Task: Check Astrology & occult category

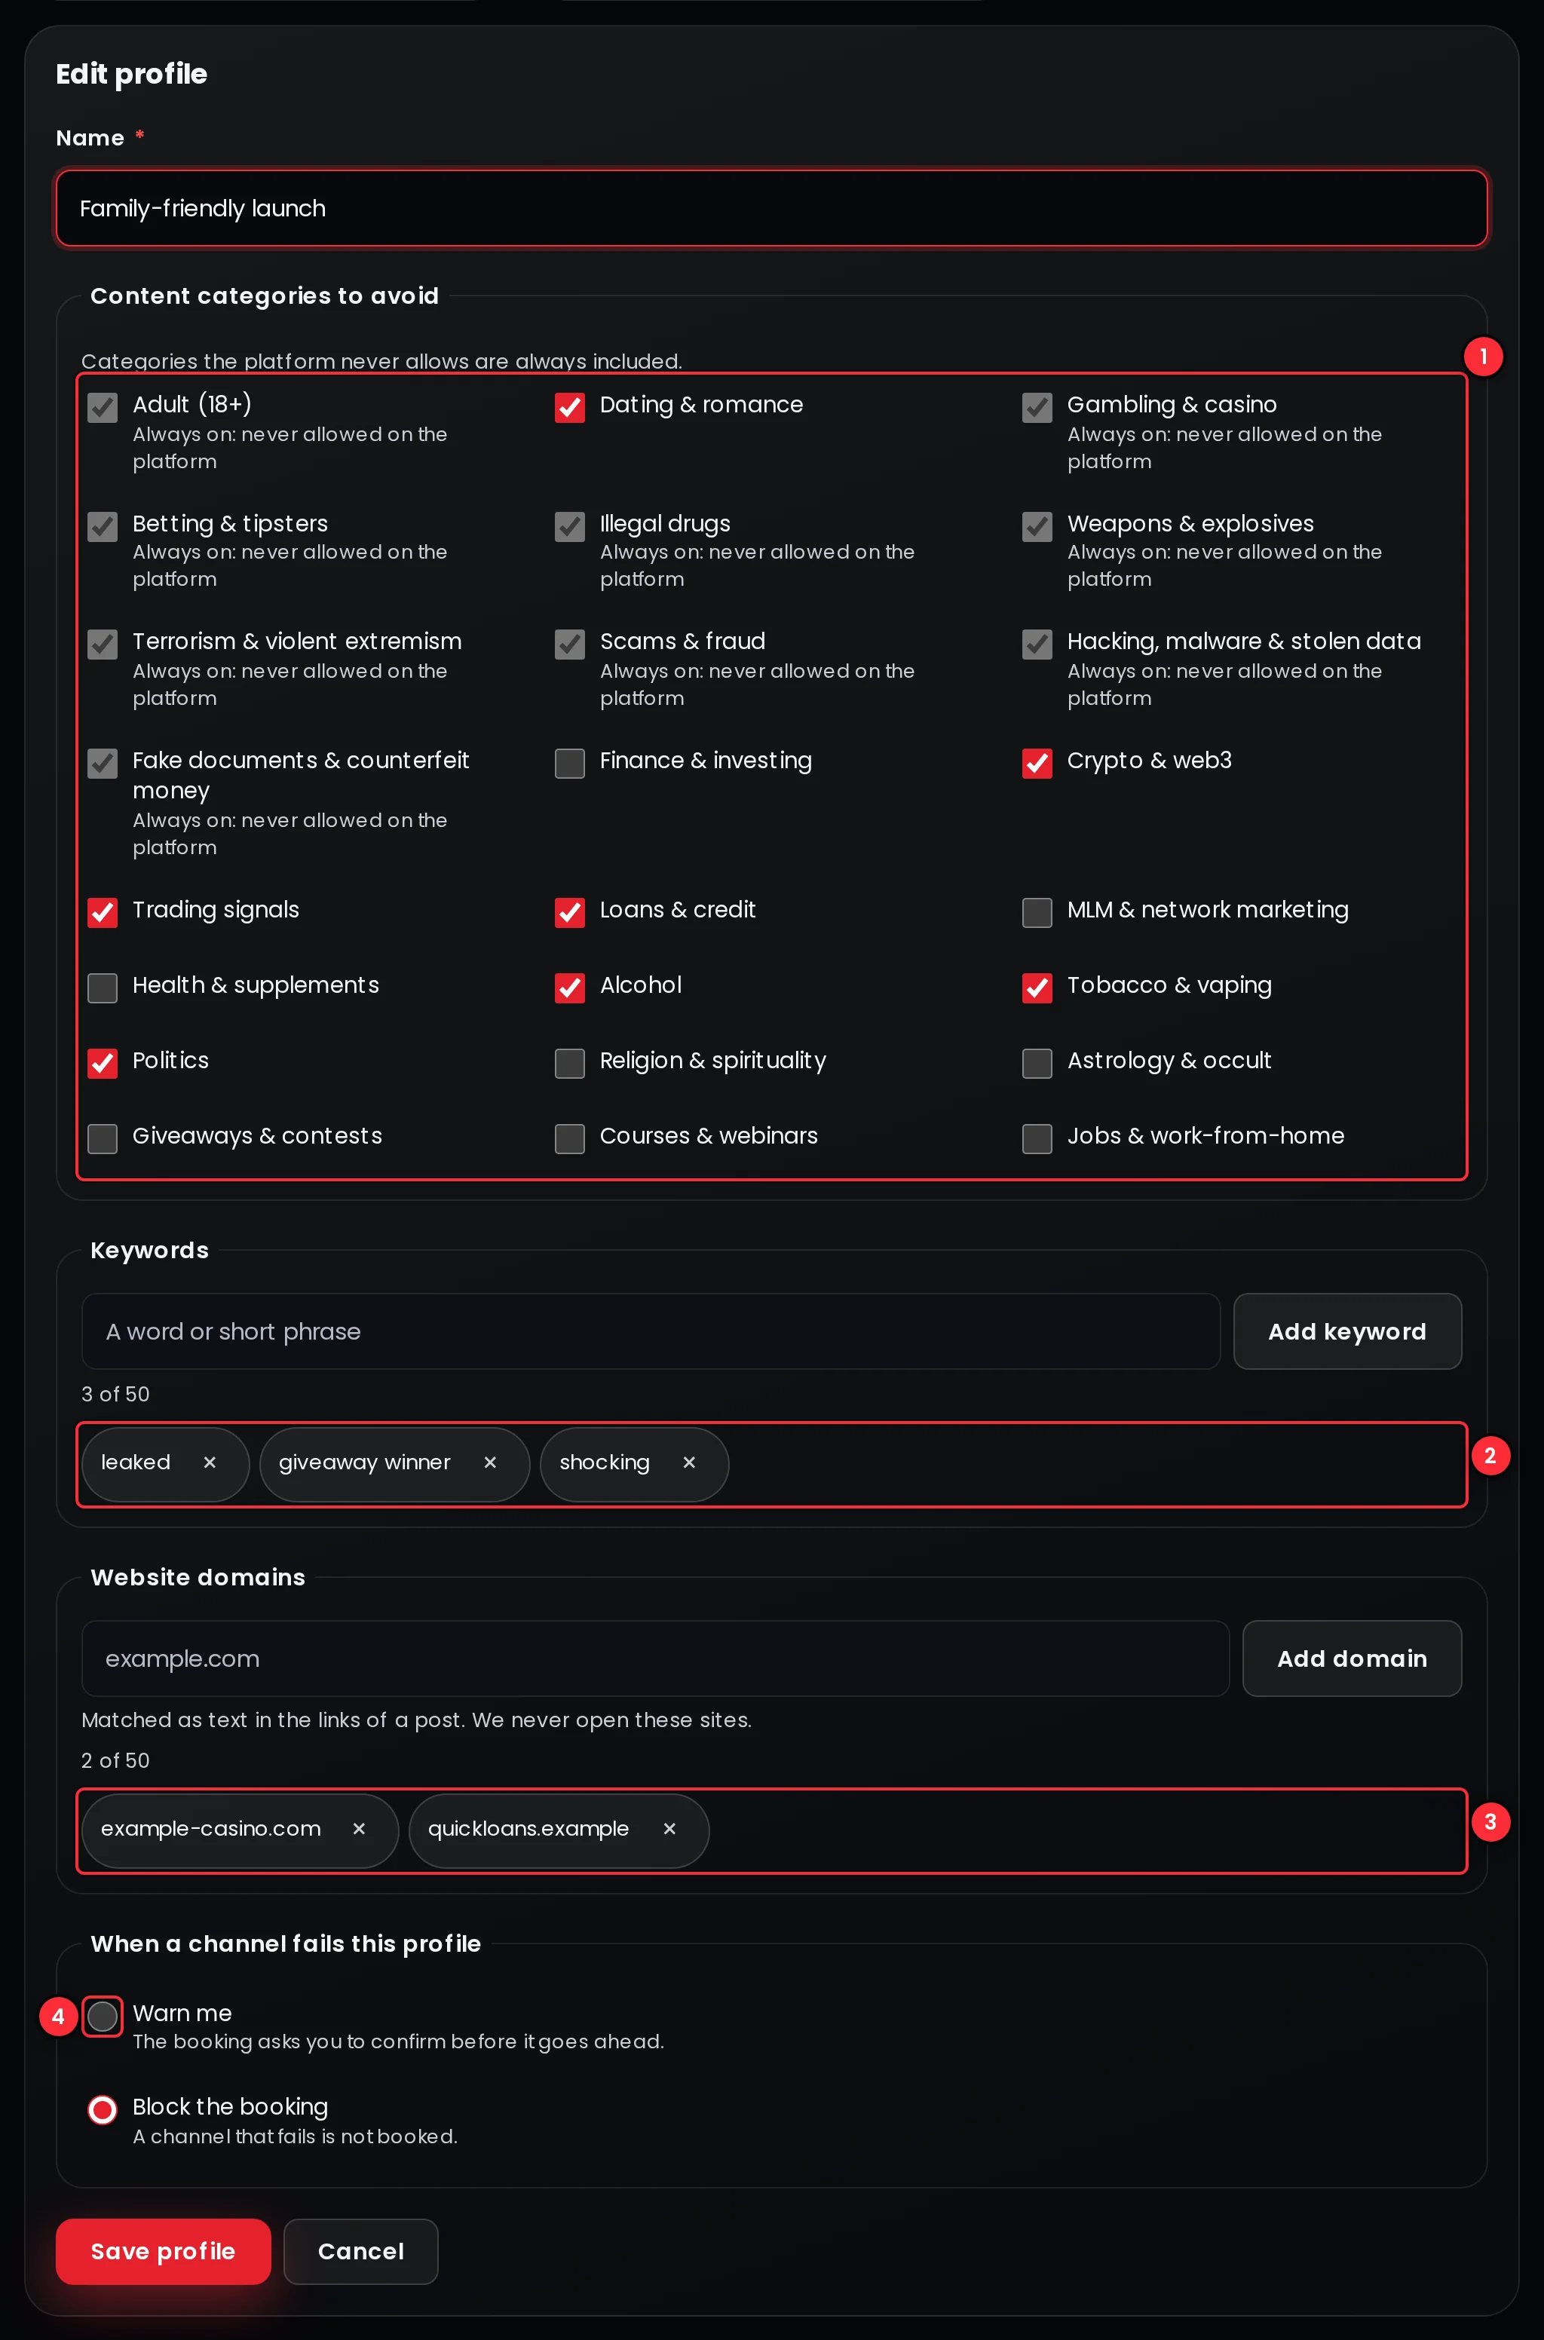Action: [x=1037, y=1063]
